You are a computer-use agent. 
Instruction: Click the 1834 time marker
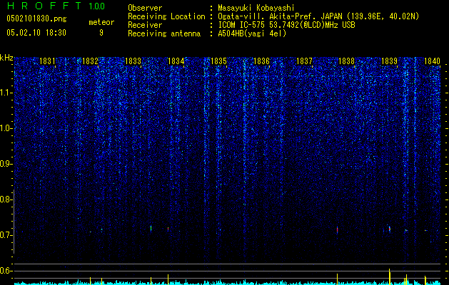[x=176, y=61]
